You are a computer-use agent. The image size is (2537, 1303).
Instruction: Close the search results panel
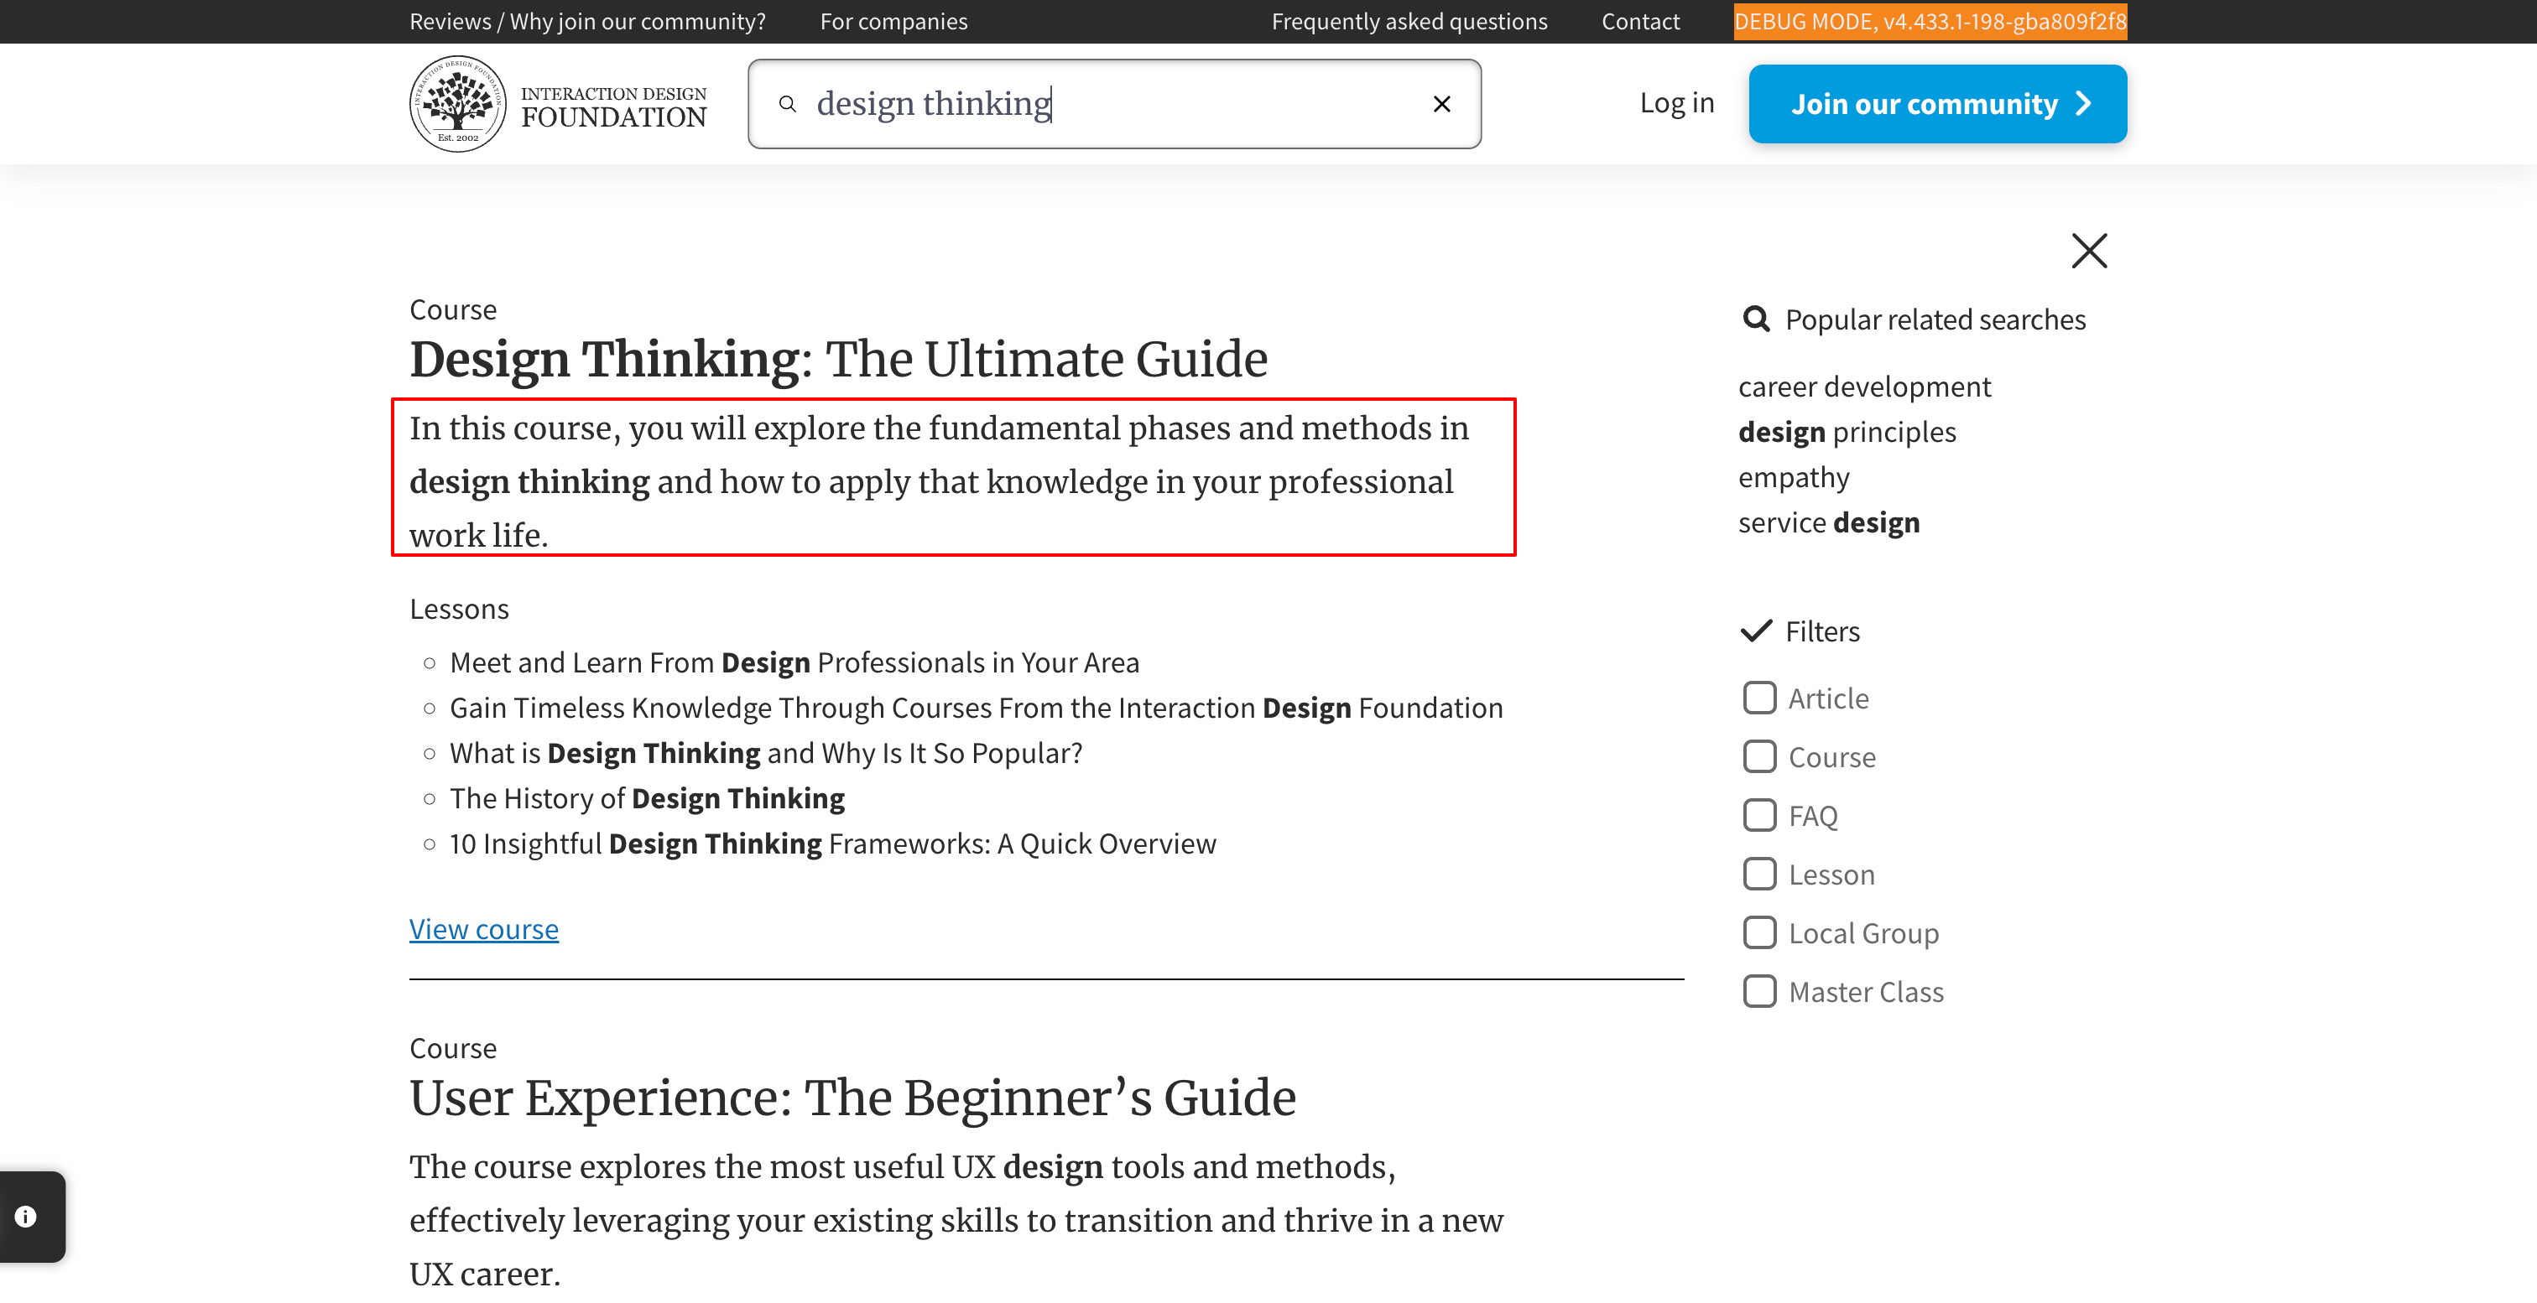(x=2088, y=251)
